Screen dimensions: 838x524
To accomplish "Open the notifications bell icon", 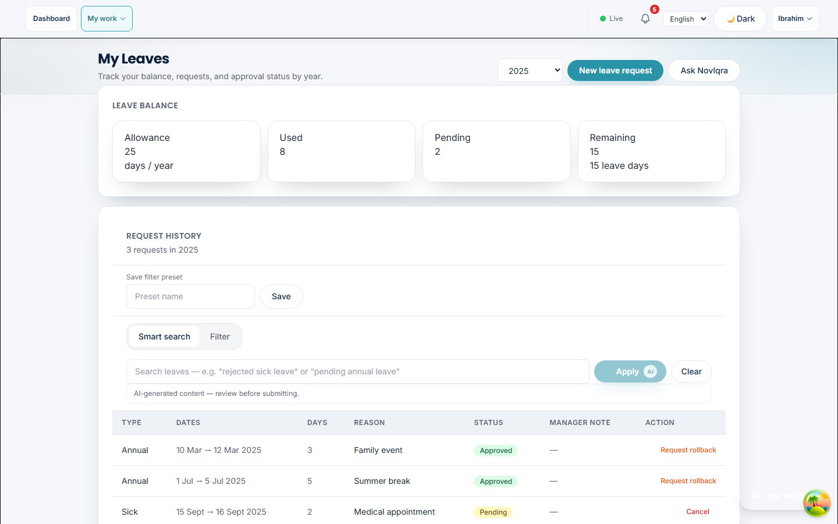I will point(645,19).
